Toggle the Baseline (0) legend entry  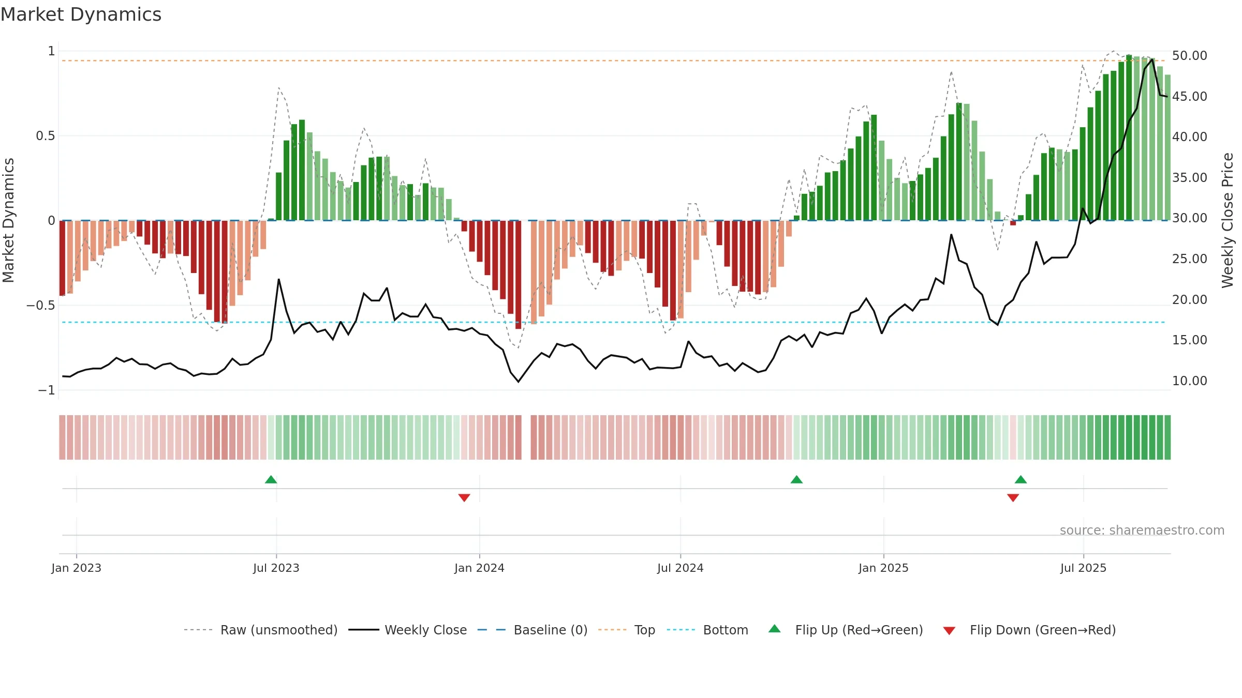coord(533,630)
